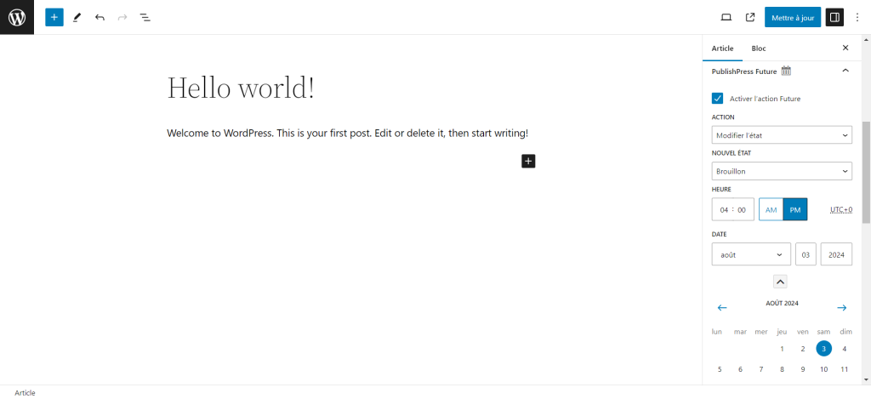871x399 pixels.
Task: Add a block below the paragraph
Action: coord(528,161)
